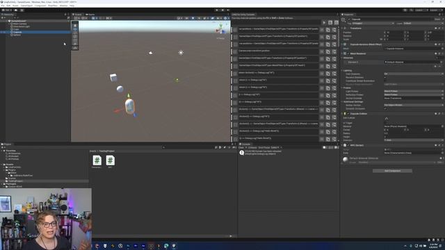Click the blue Z axis on orientation gizmo
The width and height of the screenshot is (445, 250).
pyautogui.click(x=224, y=32)
